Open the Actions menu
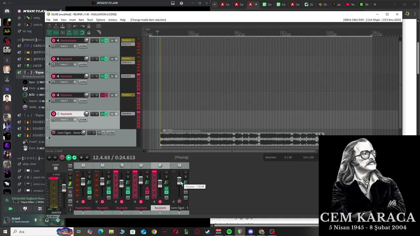 (113, 20)
